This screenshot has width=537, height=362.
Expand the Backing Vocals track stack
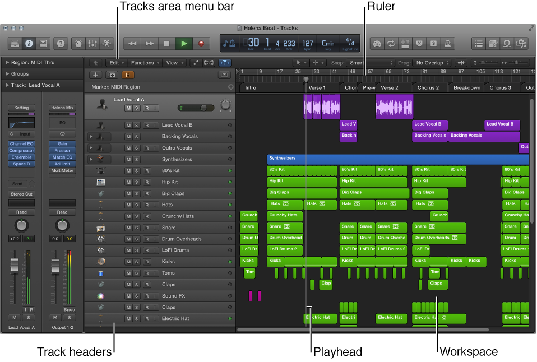coord(91,137)
